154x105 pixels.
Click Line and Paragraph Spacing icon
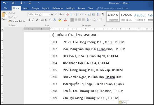pos(88,20)
